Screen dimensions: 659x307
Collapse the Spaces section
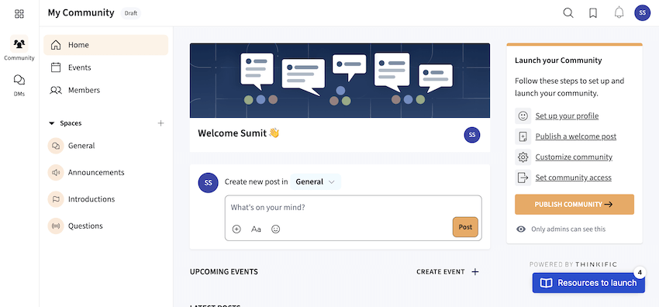52,123
